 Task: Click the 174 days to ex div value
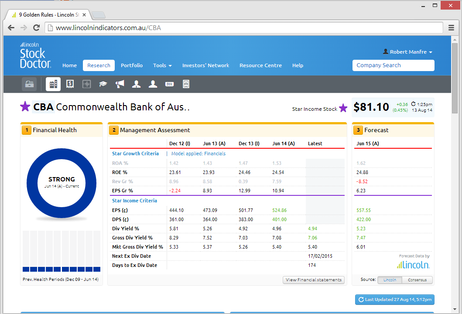pyautogui.click(x=312, y=265)
